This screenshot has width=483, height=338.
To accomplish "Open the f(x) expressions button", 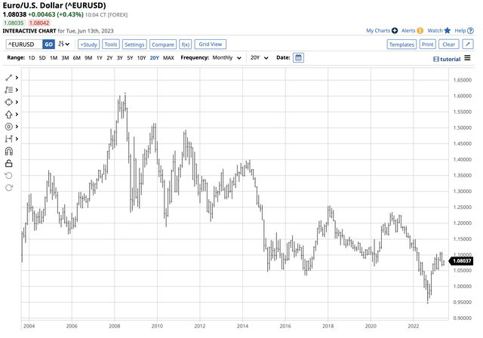I will click(x=185, y=45).
